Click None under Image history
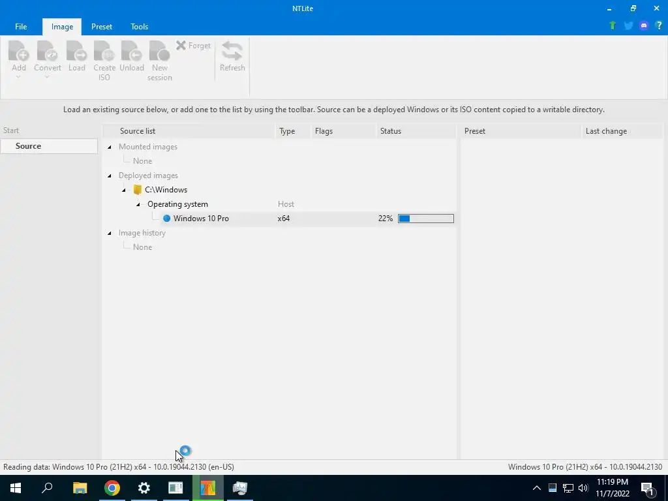This screenshot has height=501, width=668. (x=142, y=247)
